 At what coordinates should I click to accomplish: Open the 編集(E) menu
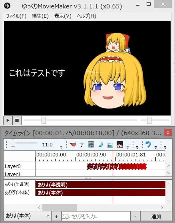click(x=40, y=16)
